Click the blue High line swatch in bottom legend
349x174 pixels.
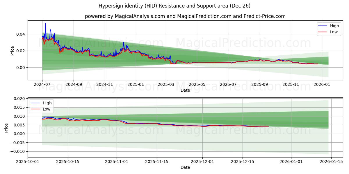tap(35, 103)
